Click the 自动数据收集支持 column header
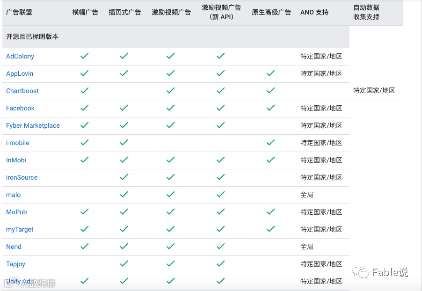 366,12
